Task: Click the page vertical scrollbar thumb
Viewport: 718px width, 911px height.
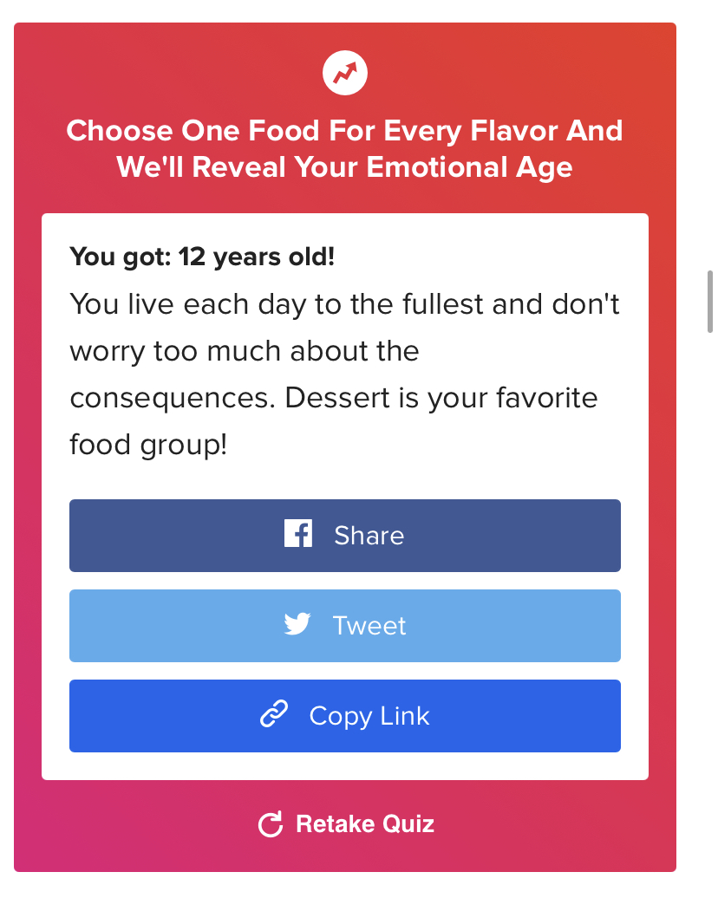Action: click(710, 302)
